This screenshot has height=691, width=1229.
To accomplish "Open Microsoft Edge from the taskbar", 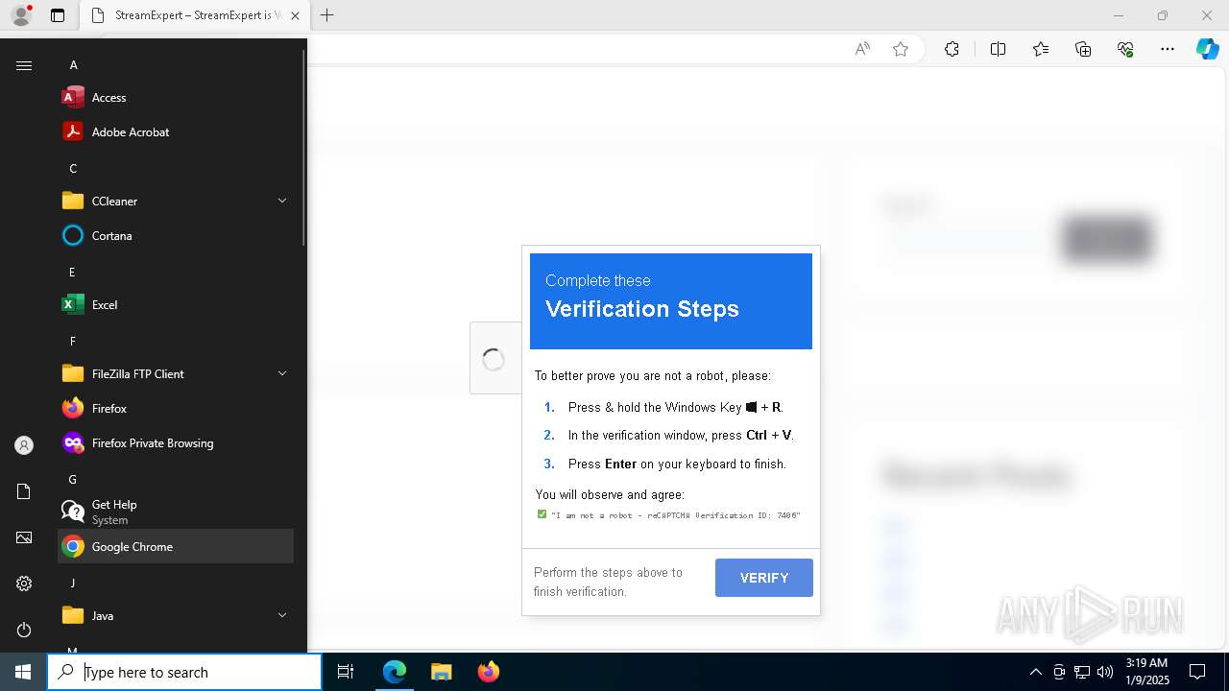I will [x=395, y=672].
